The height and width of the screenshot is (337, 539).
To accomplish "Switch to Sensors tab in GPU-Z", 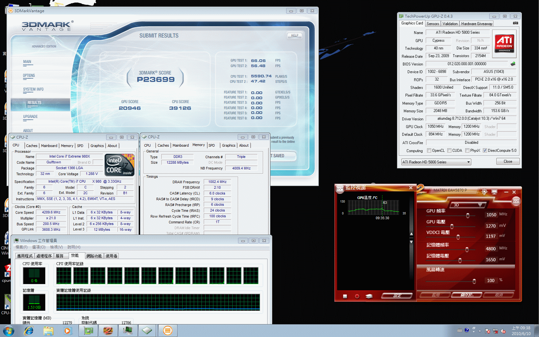I will pyautogui.click(x=433, y=24).
